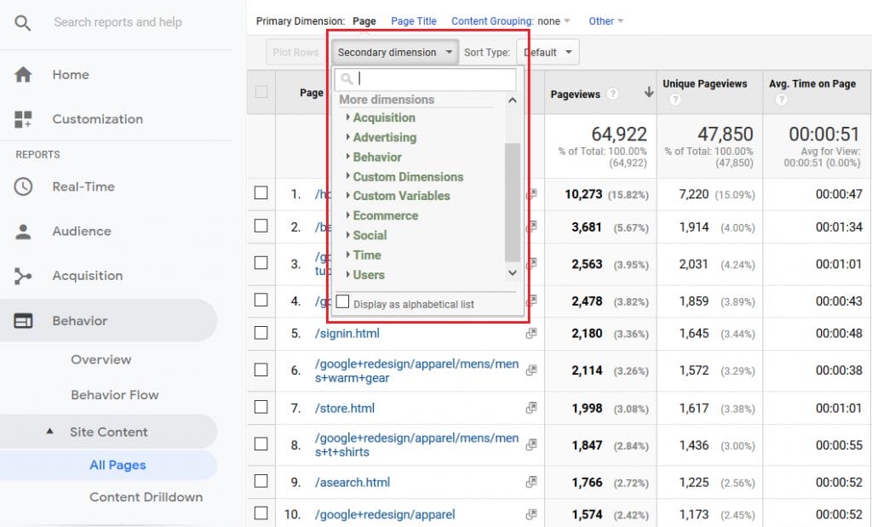
Task: Click the dimension list scroll-up arrow
Action: pyautogui.click(x=513, y=100)
